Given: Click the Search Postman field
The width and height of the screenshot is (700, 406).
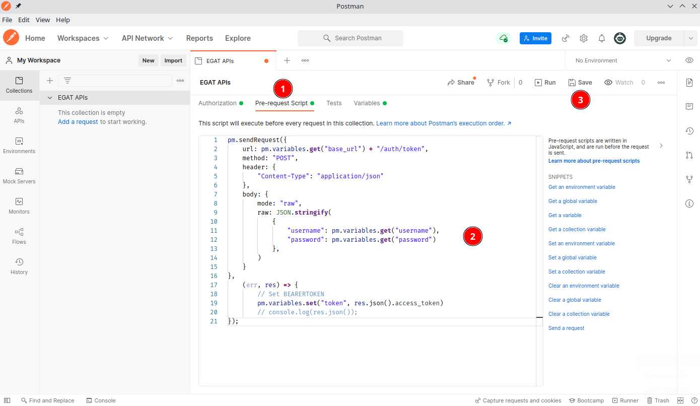Looking at the screenshot, I should [351, 38].
